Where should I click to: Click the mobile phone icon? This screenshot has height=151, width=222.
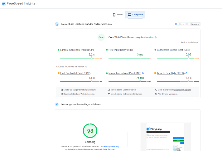pyautogui.click(x=114, y=15)
